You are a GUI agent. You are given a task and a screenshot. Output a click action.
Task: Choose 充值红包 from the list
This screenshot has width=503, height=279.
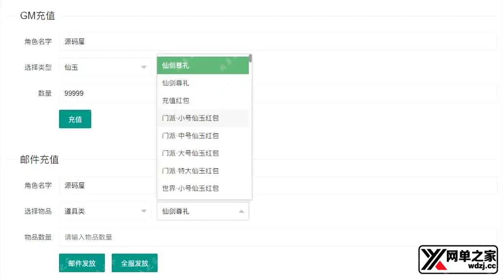coord(202,100)
